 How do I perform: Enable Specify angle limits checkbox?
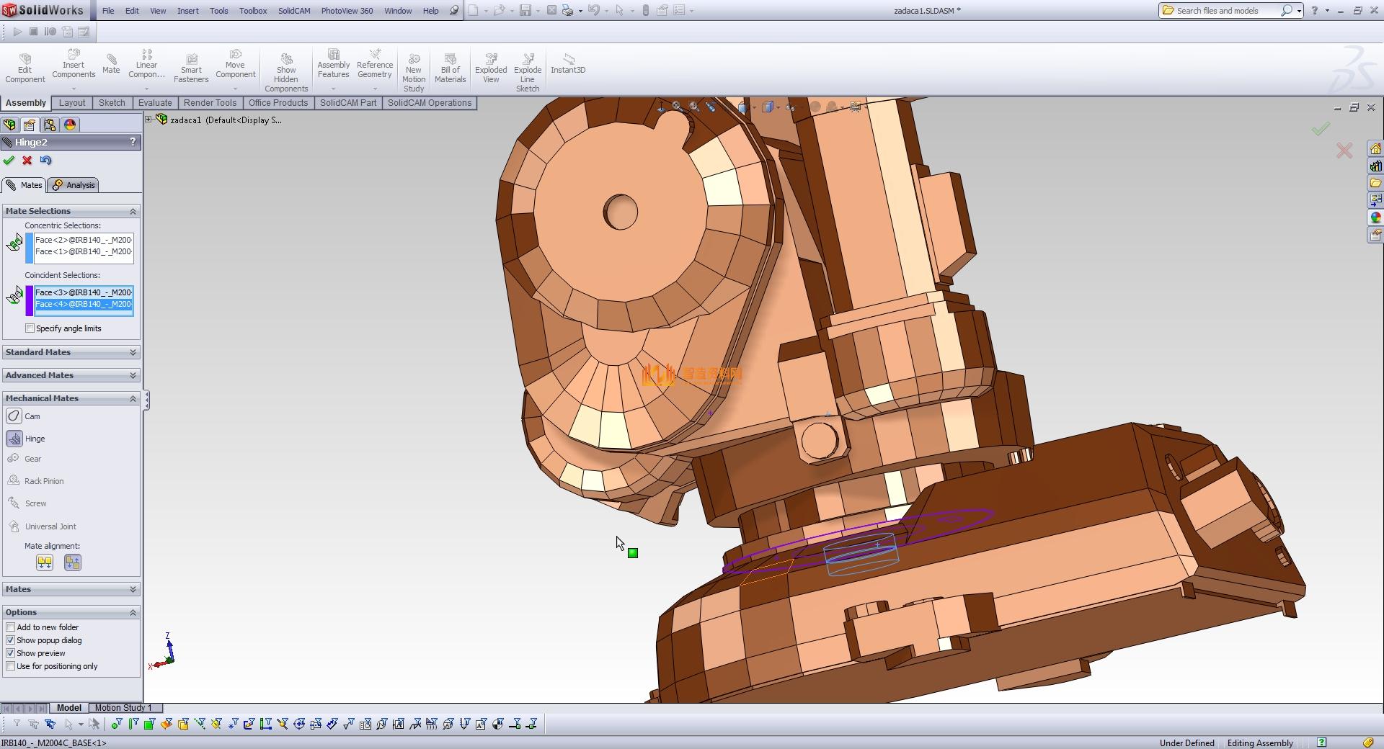pos(30,328)
